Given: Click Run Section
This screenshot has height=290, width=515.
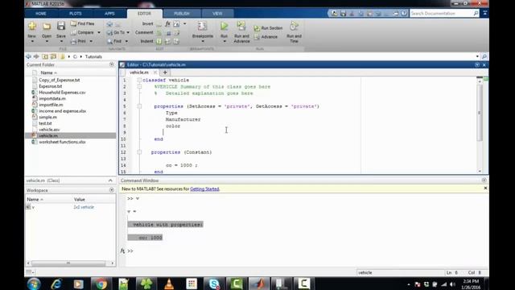Looking at the screenshot, I should tap(268, 28).
